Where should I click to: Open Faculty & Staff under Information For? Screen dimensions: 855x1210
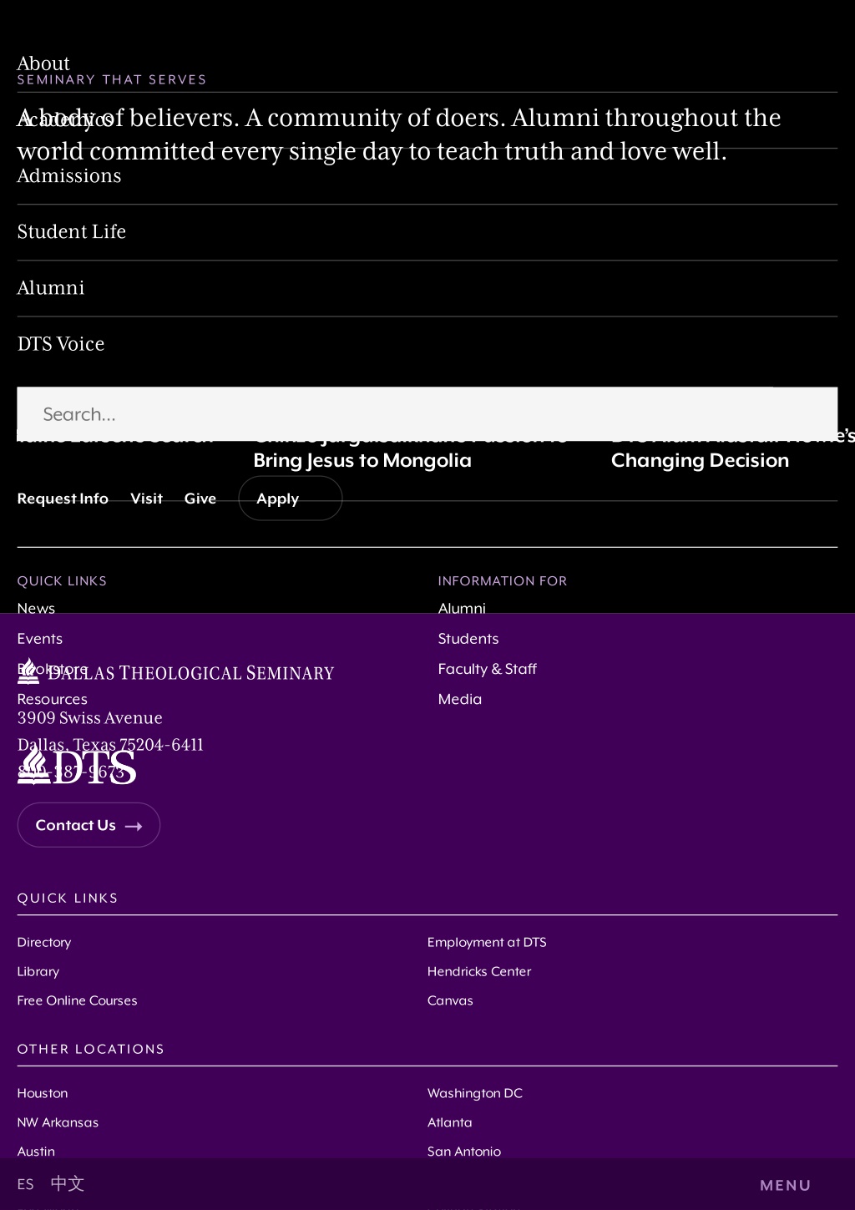click(488, 669)
